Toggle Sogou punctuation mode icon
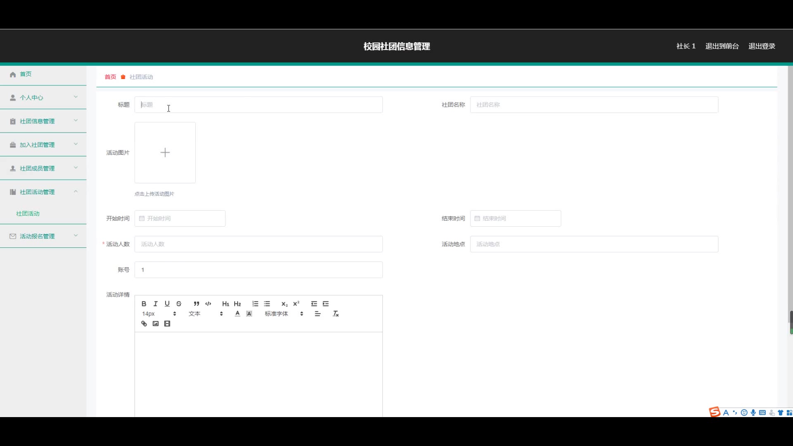The image size is (793, 446). (735, 413)
